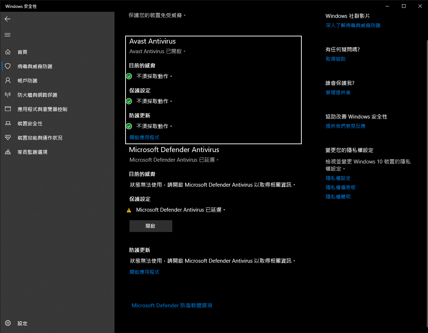Click 管理提供者 link
428x333 pixels.
point(338,92)
